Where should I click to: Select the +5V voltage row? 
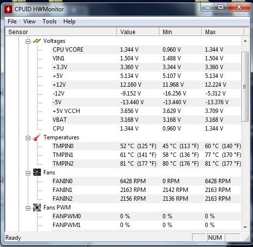pyautogui.click(x=146, y=76)
